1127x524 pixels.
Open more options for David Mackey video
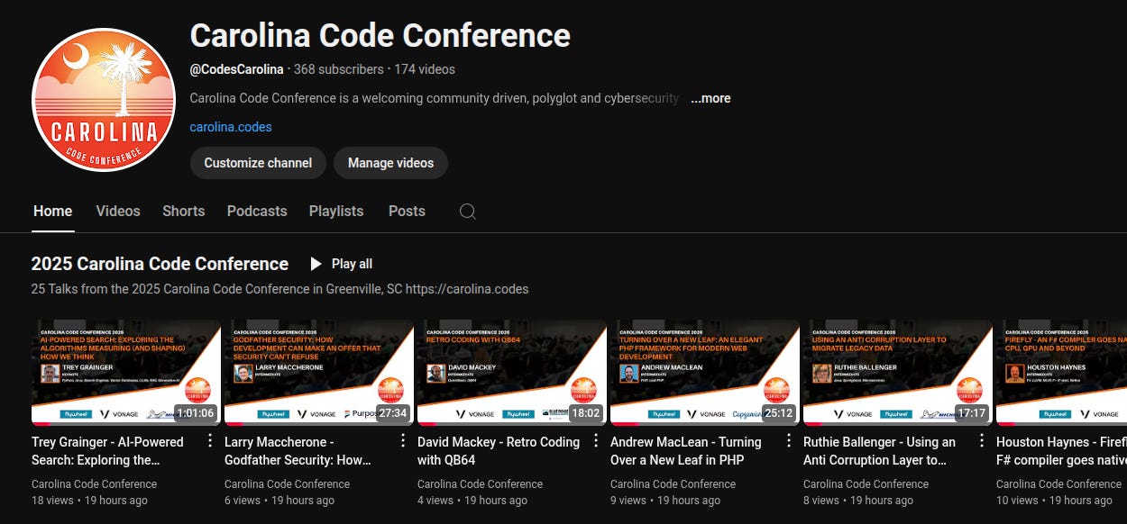[x=596, y=440]
